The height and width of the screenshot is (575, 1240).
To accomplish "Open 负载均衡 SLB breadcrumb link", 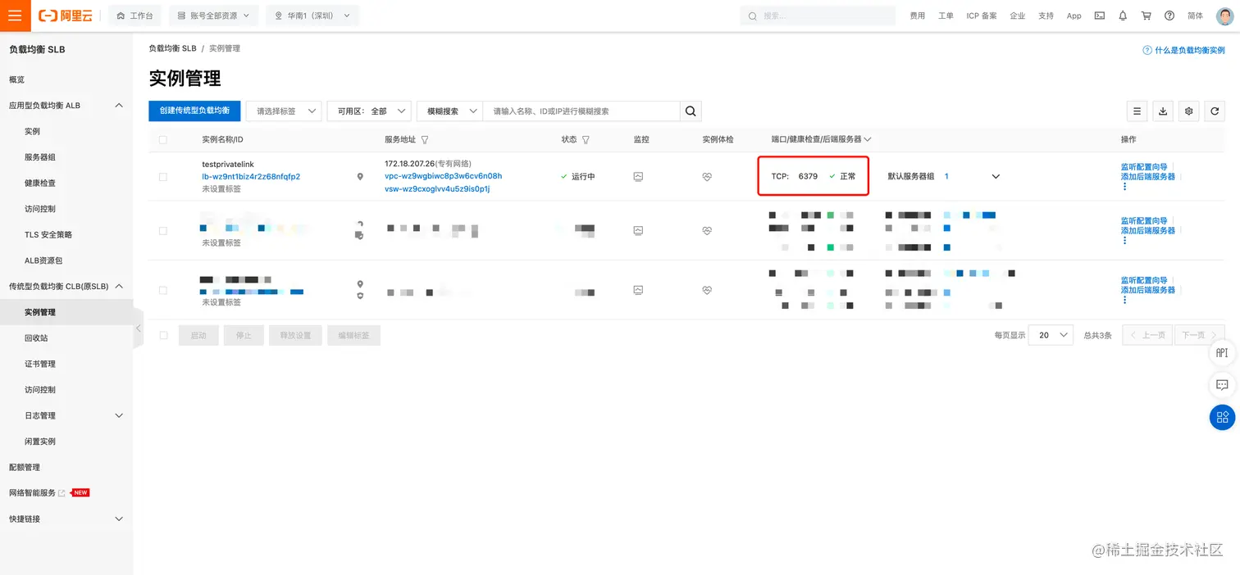I will coord(172,48).
